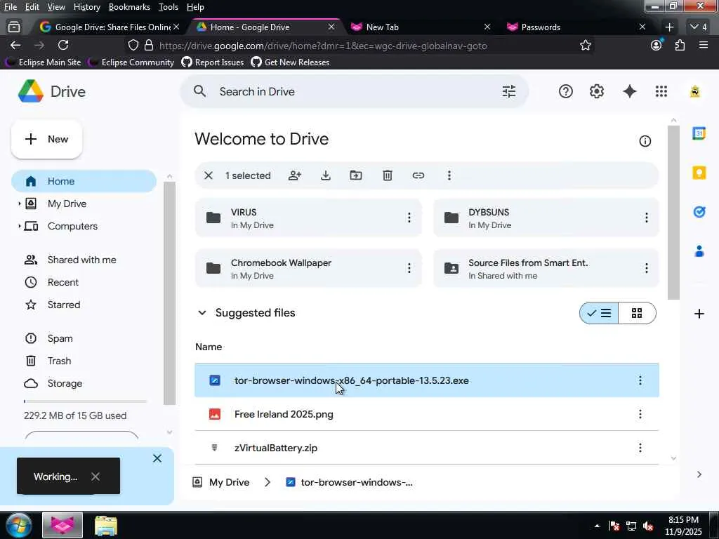The height and width of the screenshot is (539, 719).
Task: Bookmark this page star icon
Action: 585,46
